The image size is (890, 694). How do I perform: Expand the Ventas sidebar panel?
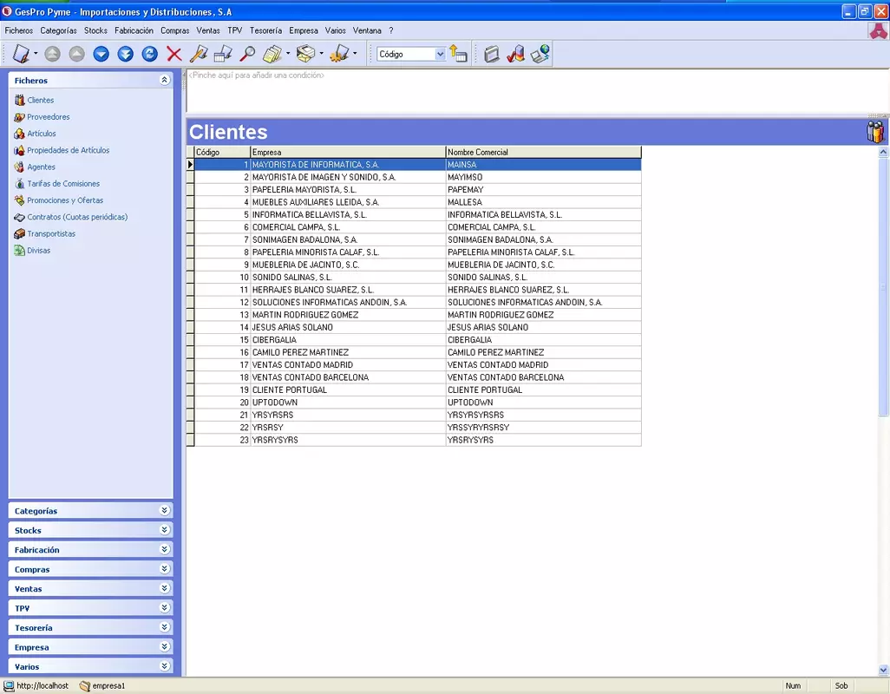point(165,588)
